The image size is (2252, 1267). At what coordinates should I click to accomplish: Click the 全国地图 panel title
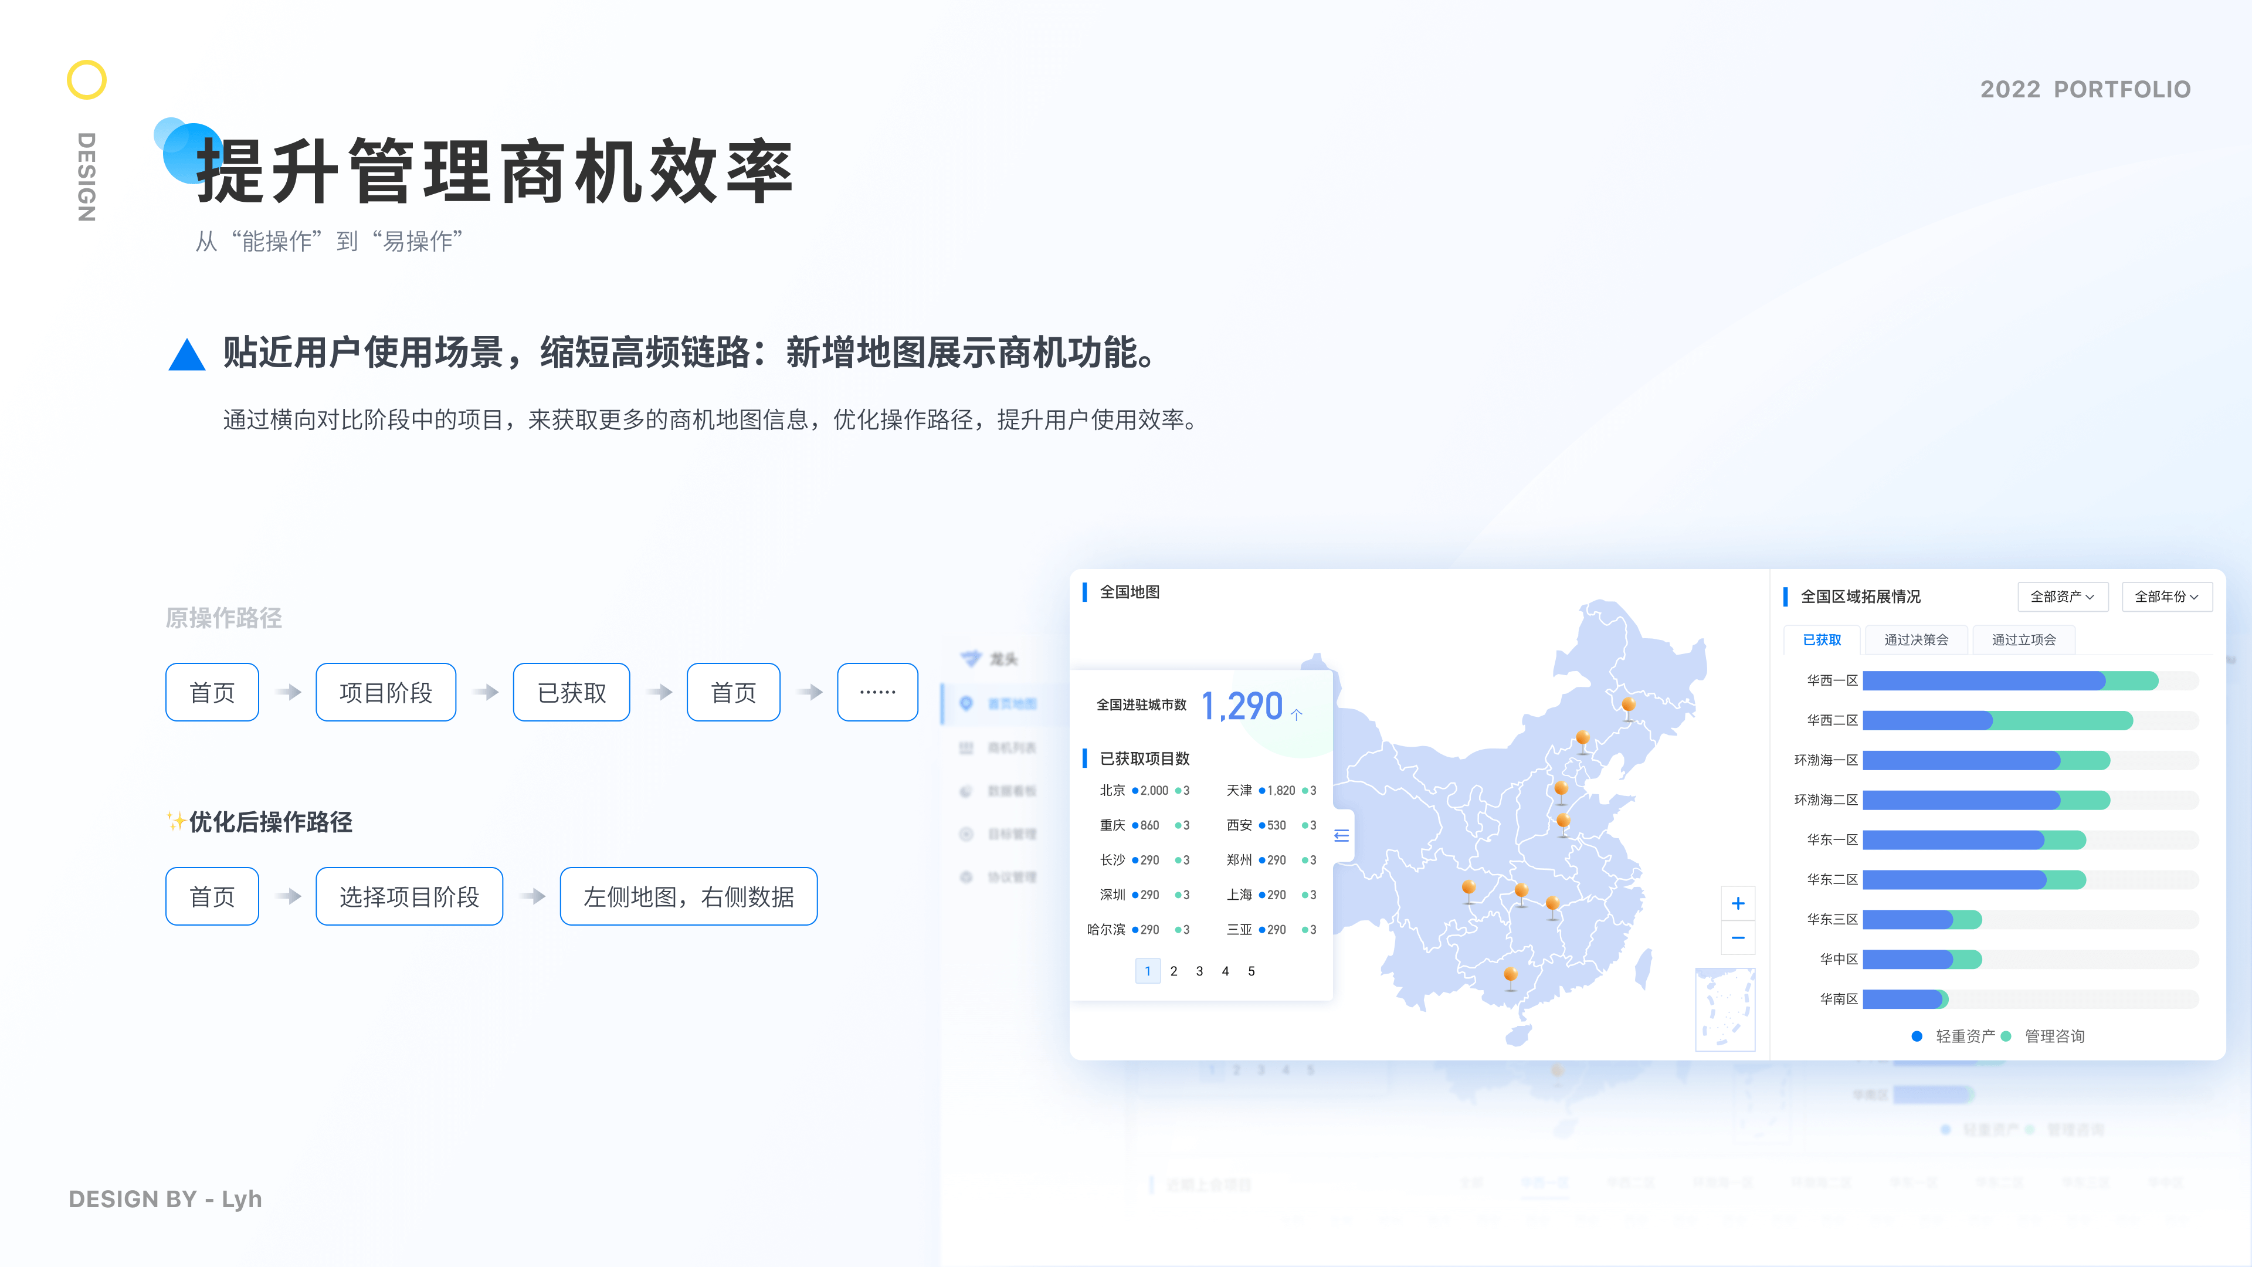pyautogui.click(x=1130, y=592)
